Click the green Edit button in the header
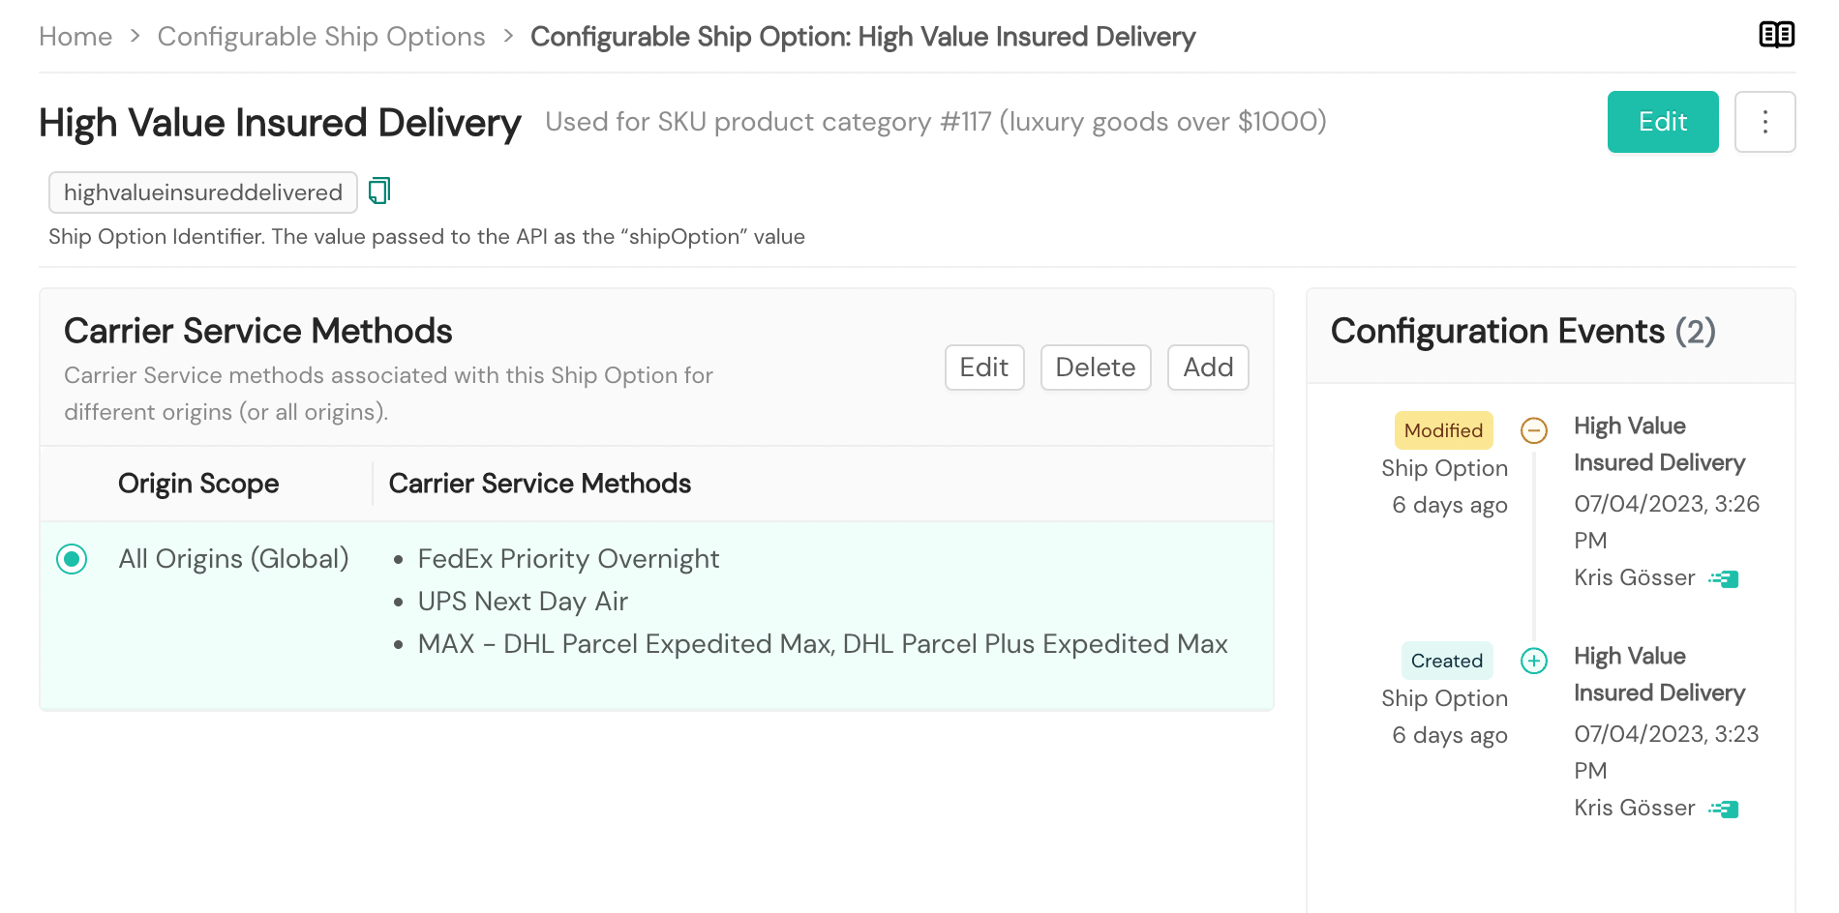The width and height of the screenshot is (1839, 913). click(x=1662, y=122)
